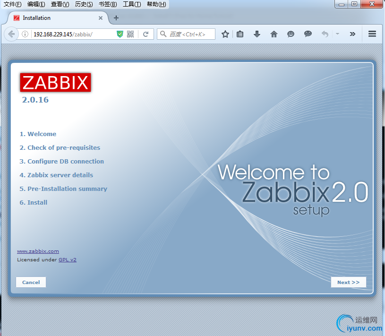Open the downloads arrow icon
This screenshot has width=385, height=336.
click(x=257, y=34)
